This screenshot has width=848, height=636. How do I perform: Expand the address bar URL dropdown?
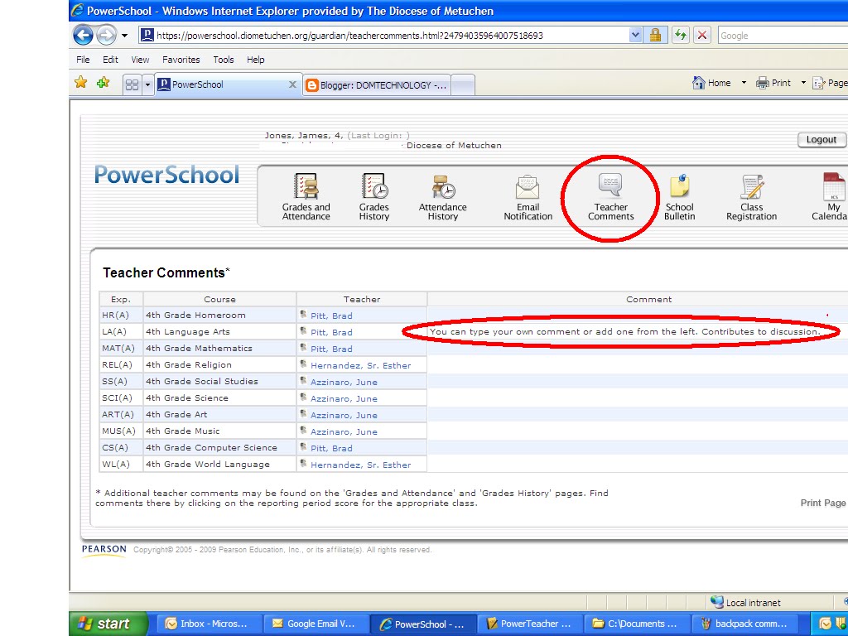point(635,35)
